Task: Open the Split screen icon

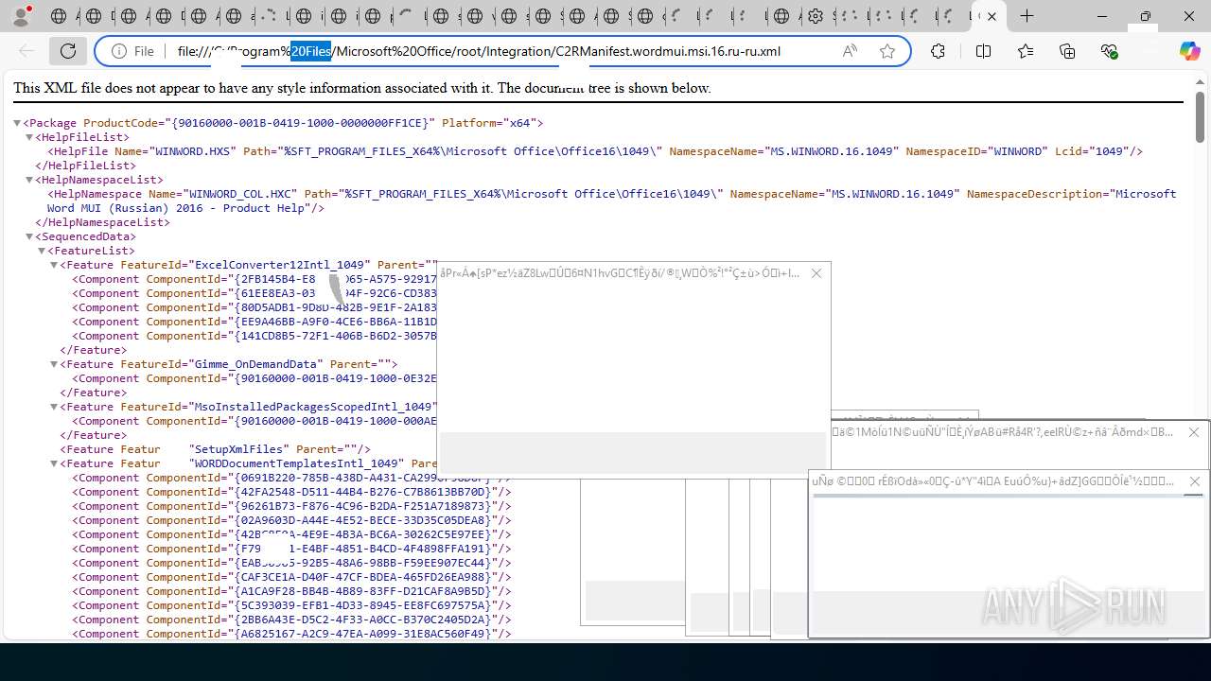Action: click(983, 51)
